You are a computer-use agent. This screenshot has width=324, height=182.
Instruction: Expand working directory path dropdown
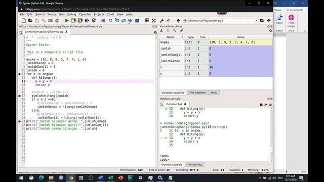click(x=257, y=21)
